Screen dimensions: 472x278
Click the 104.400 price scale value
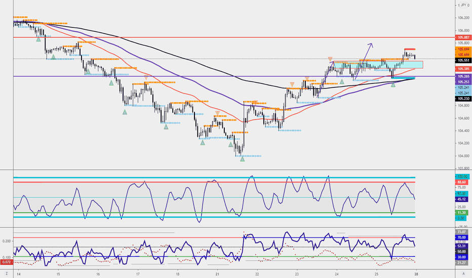pyautogui.click(x=463, y=131)
